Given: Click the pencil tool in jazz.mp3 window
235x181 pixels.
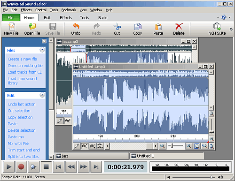Looking at the screenshot, I should click(60, 121).
